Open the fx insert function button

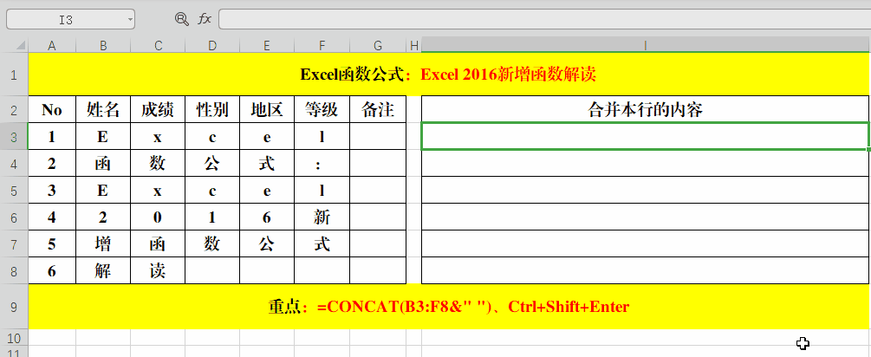click(x=205, y=19)
